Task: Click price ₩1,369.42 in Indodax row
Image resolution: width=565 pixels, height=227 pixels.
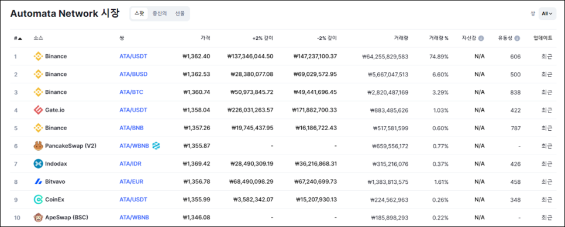Action: click(197, 164)
